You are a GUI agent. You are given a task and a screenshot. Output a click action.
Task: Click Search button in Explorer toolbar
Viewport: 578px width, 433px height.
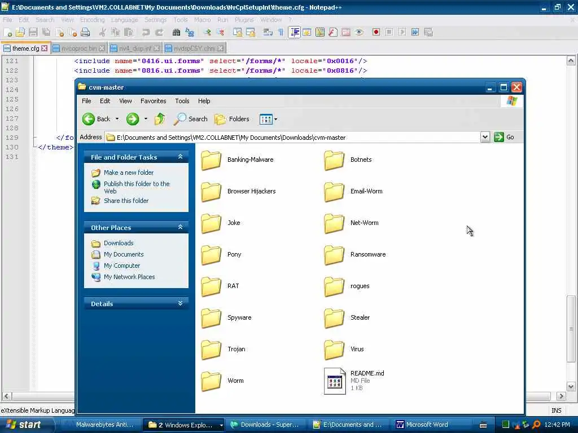[x=191, y=119]
